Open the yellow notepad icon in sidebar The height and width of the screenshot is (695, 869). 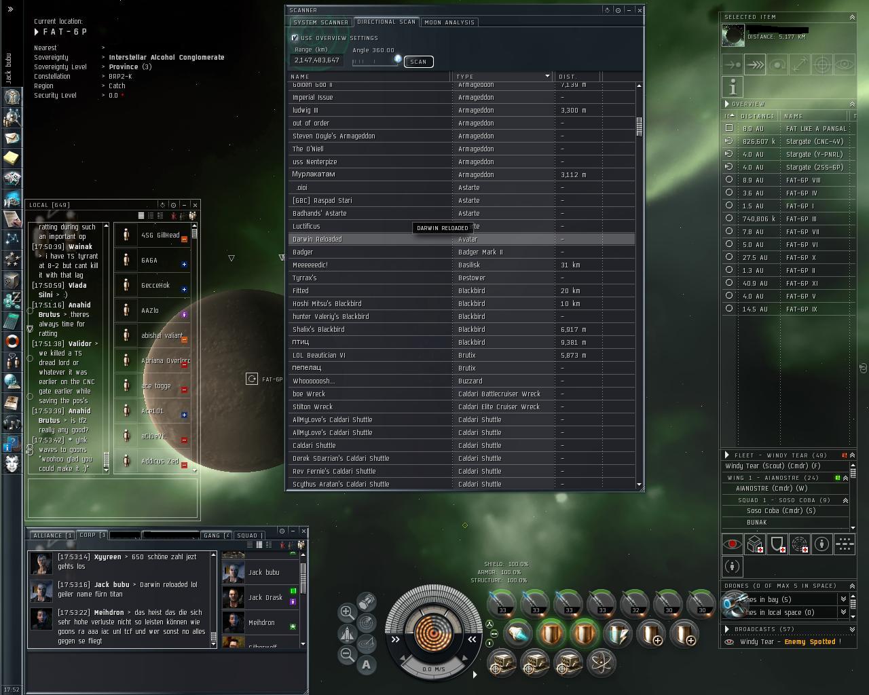click(x=12, y=157)
